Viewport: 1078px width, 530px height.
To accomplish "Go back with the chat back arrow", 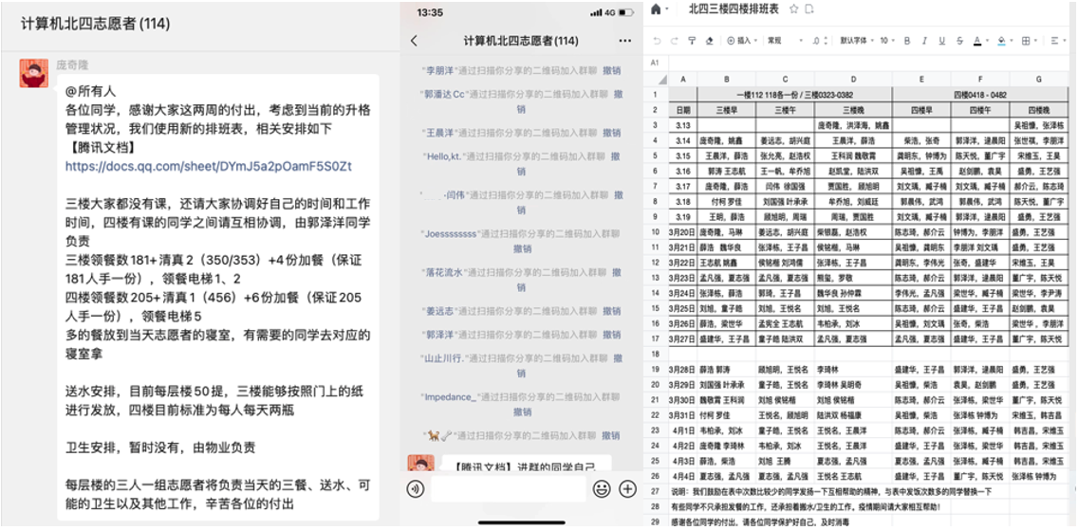I will coord(414,41).
